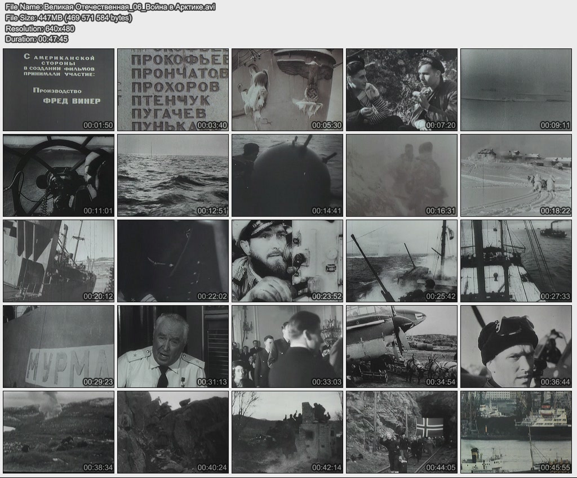Screen dimensions: 577x478
Task: Select the docked ship thumbnail at 00:20:12
Action: coord(59,261)
